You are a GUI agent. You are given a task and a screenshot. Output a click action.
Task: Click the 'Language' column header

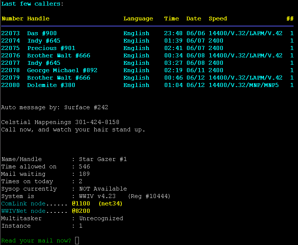pyautogui.click(x=138, y=19)
